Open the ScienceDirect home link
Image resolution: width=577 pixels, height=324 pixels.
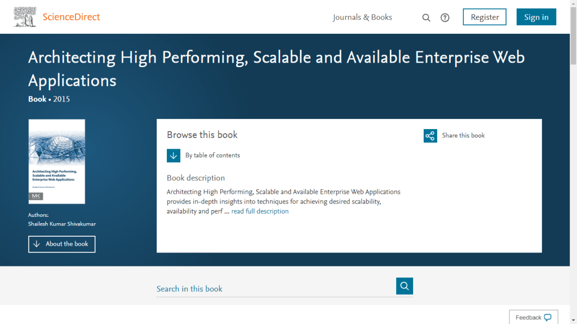click(71, 17)
